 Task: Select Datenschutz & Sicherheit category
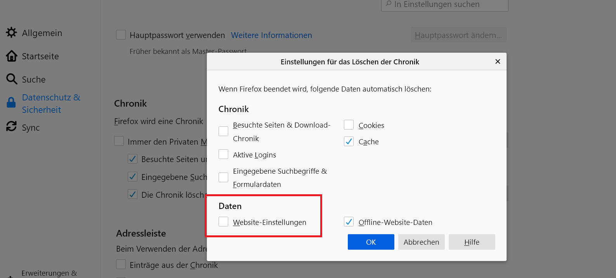51,104
